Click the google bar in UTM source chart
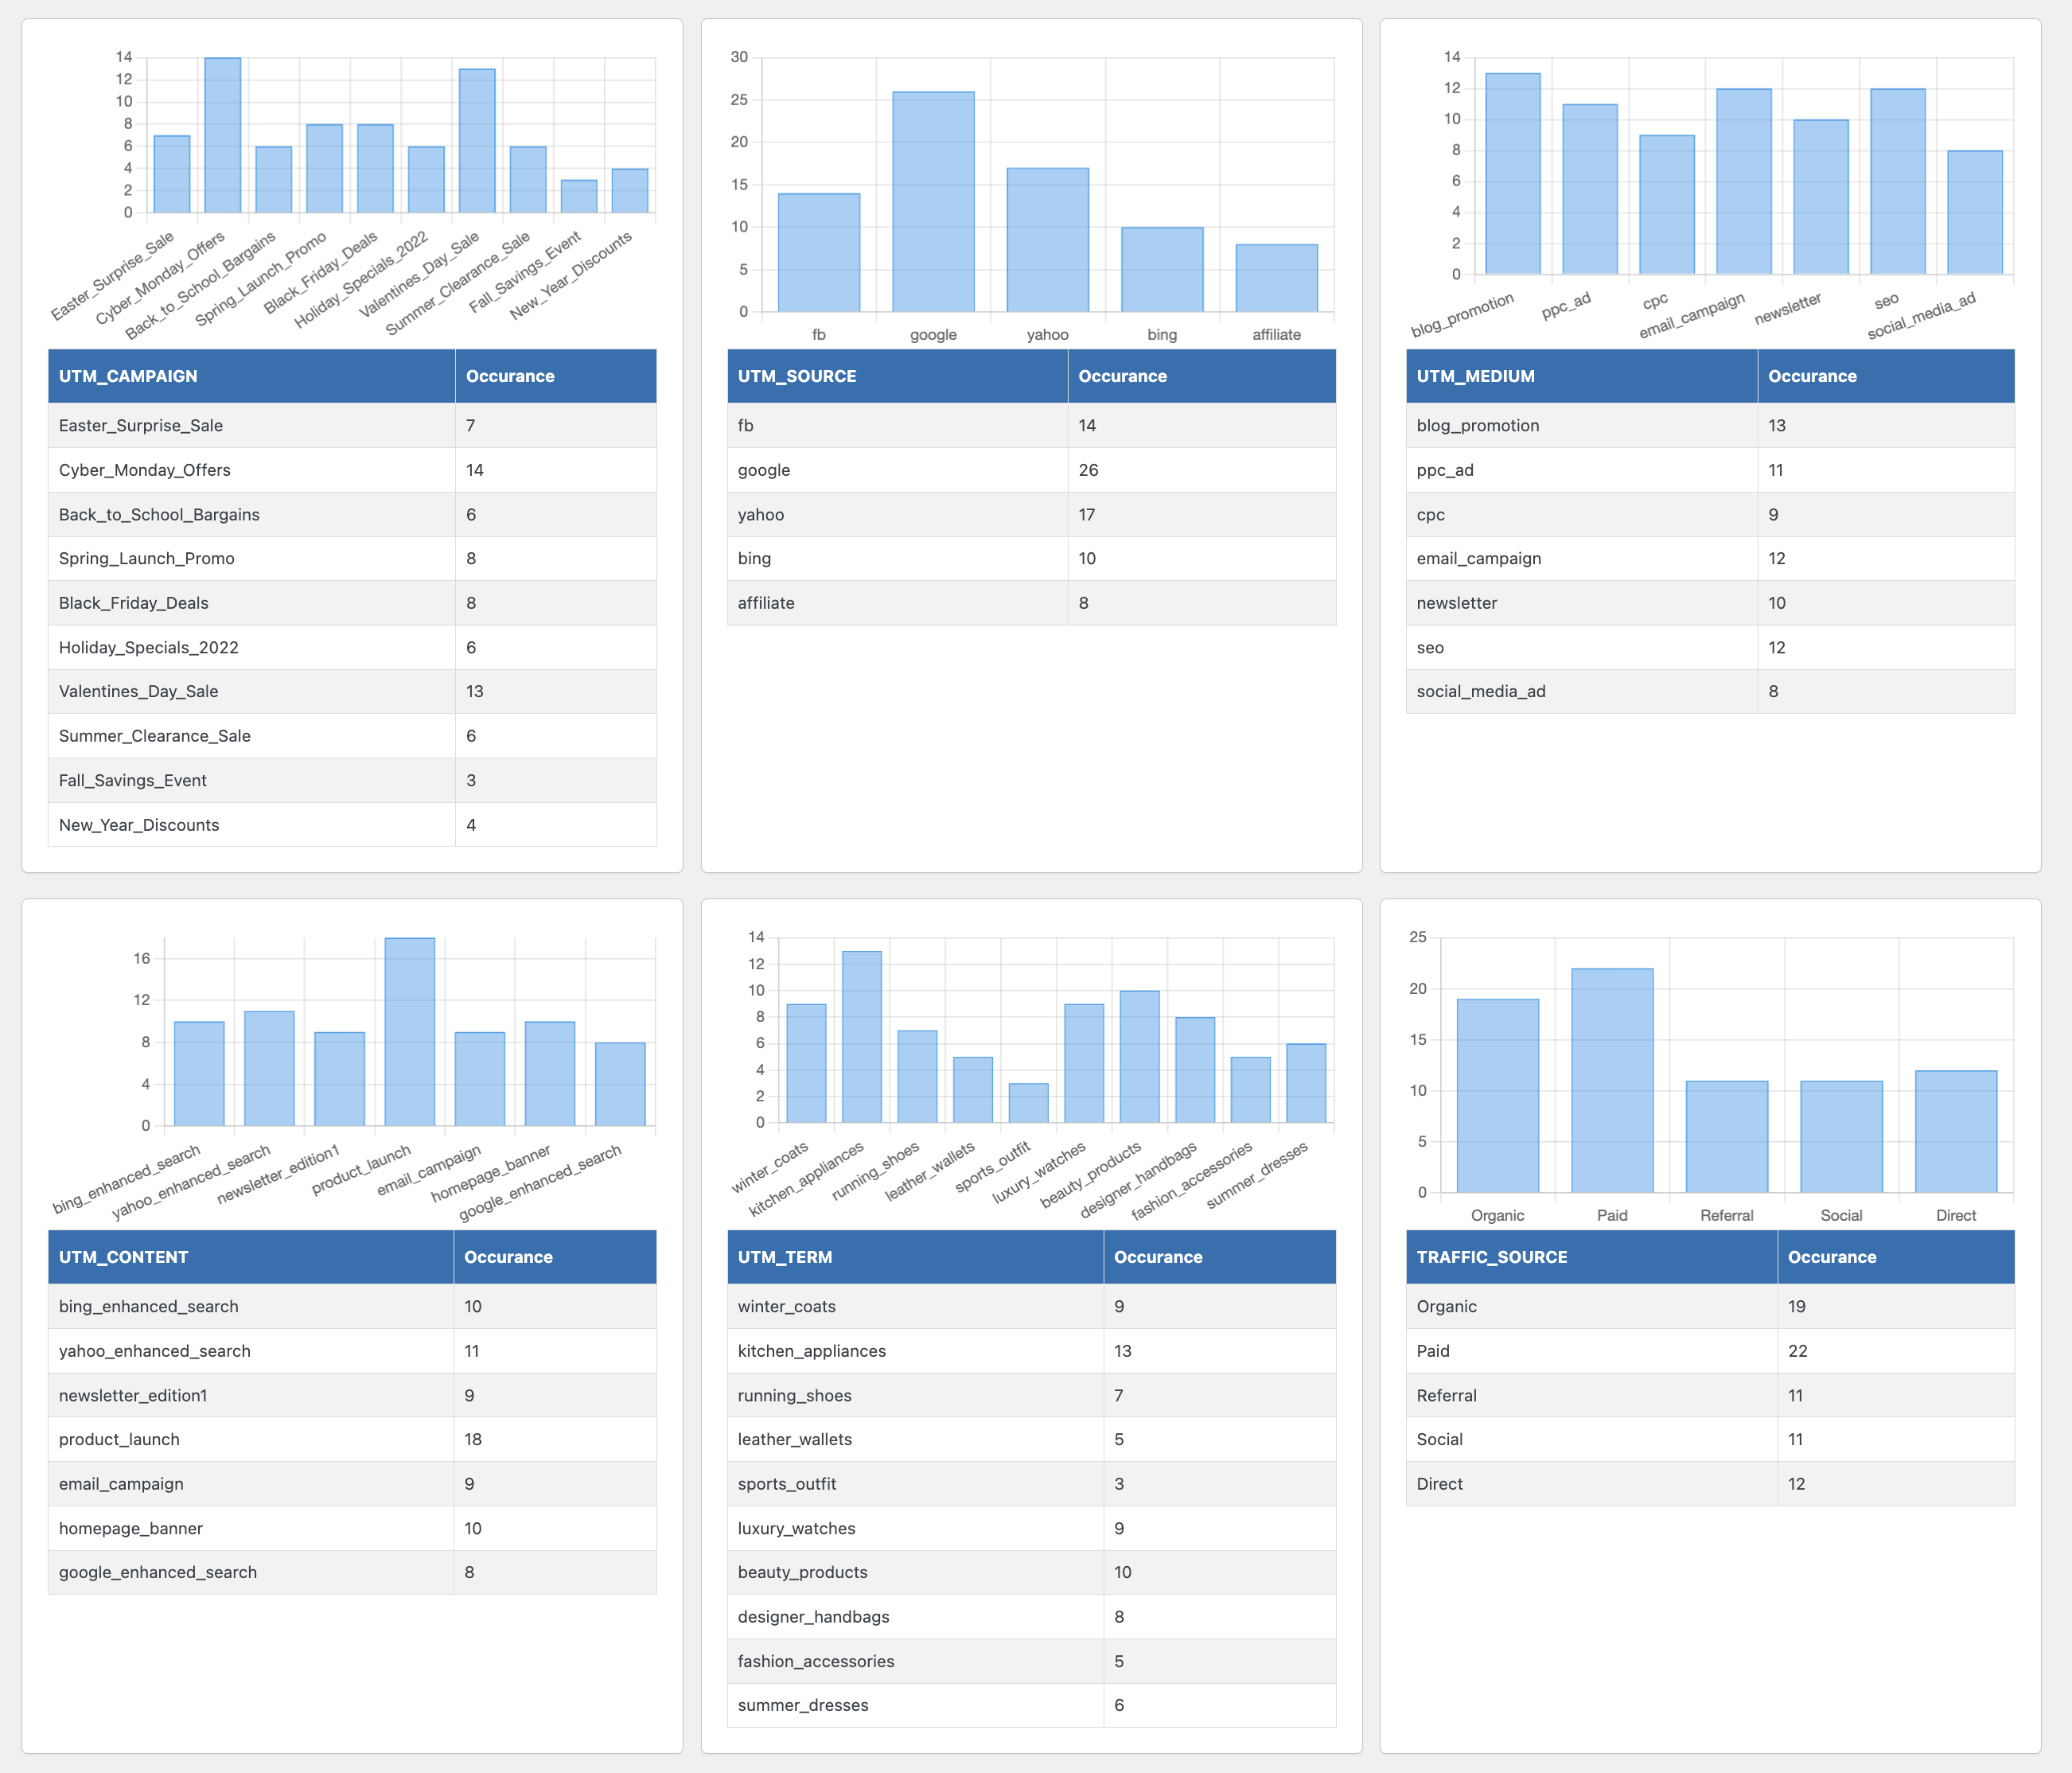 click(933, 202)
